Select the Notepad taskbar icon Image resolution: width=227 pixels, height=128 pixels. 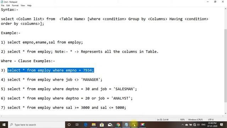click(126, 125)
